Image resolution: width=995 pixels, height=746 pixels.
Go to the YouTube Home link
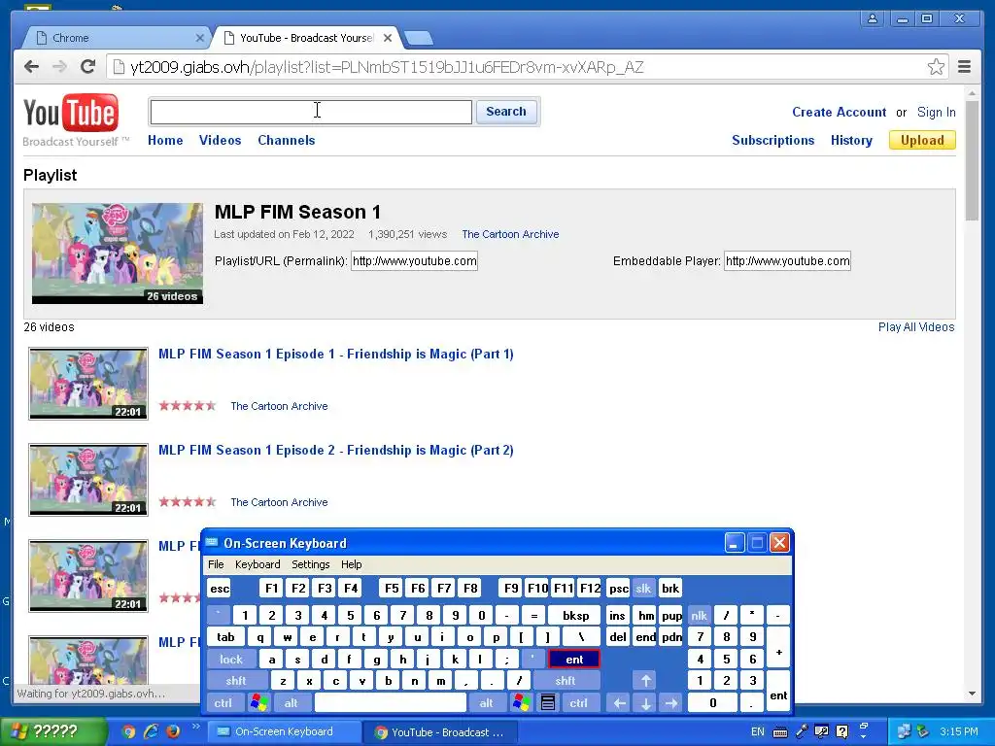(165, 140)
